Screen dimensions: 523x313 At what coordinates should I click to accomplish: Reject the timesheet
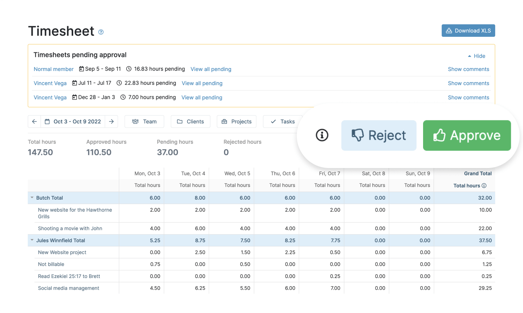coord(379,135)
